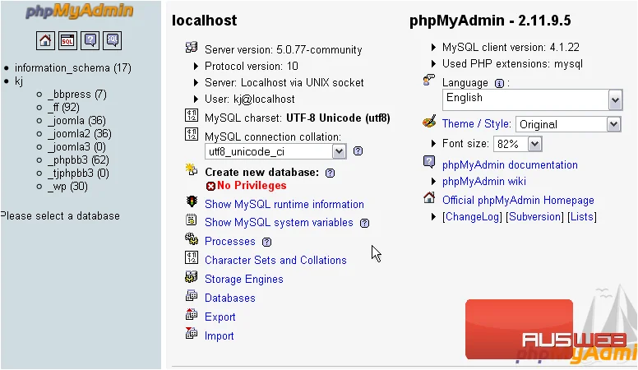
Task: Click the SQL documentation icon in sidebar
Action: [x=113, y=40]
